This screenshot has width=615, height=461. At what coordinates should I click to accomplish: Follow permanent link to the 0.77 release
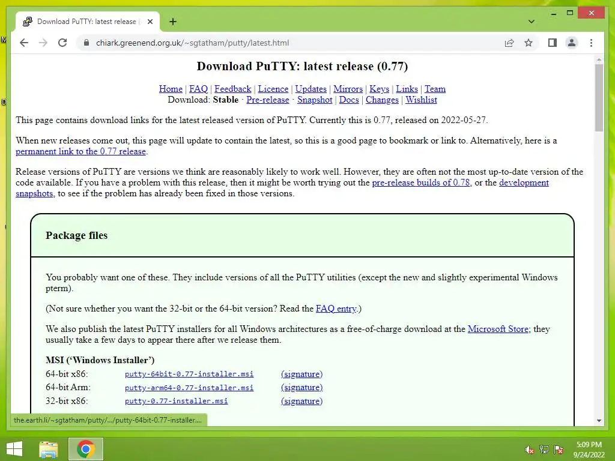coord(81,151)
